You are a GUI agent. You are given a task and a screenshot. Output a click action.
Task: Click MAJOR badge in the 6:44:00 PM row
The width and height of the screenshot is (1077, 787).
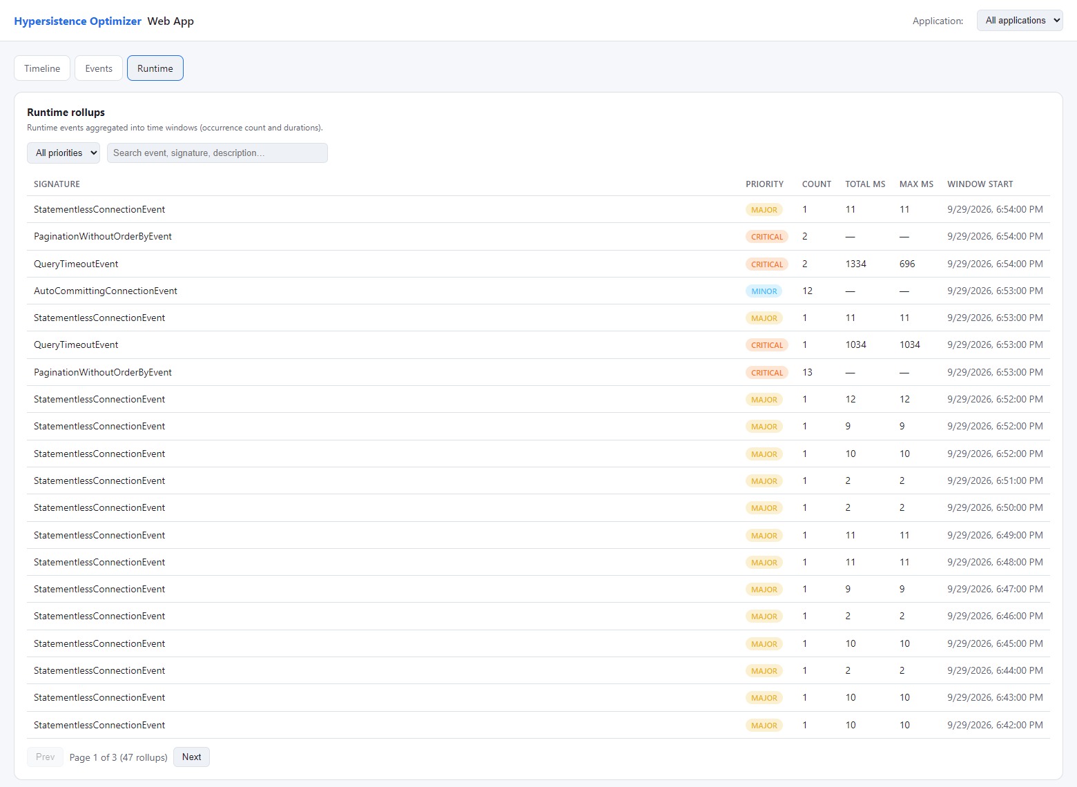coord(764,671)
